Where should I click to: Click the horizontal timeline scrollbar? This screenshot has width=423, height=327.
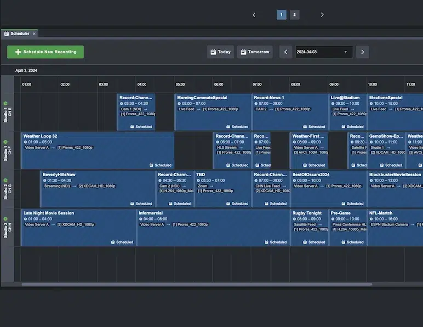[x=197, y=284]
